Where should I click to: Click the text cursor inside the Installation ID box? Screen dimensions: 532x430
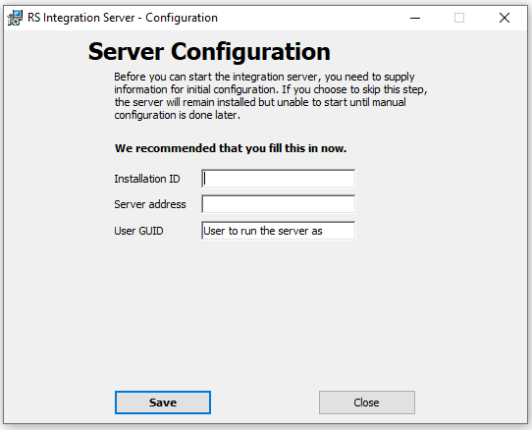click(x=204, y=179)
